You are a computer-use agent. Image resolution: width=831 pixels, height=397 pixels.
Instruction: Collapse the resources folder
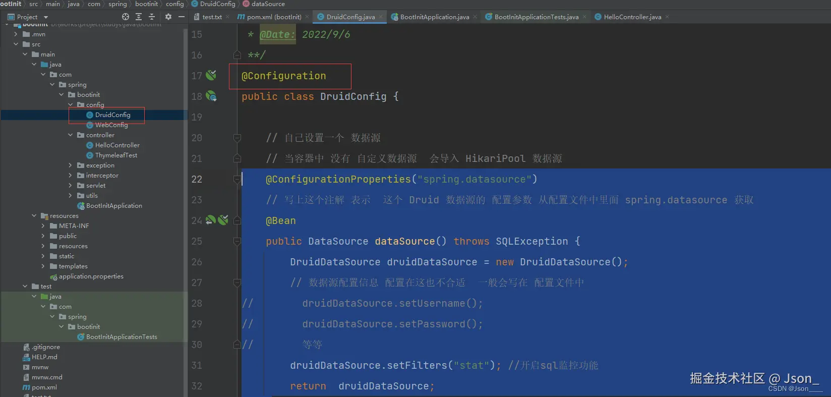tap(34, 216)
